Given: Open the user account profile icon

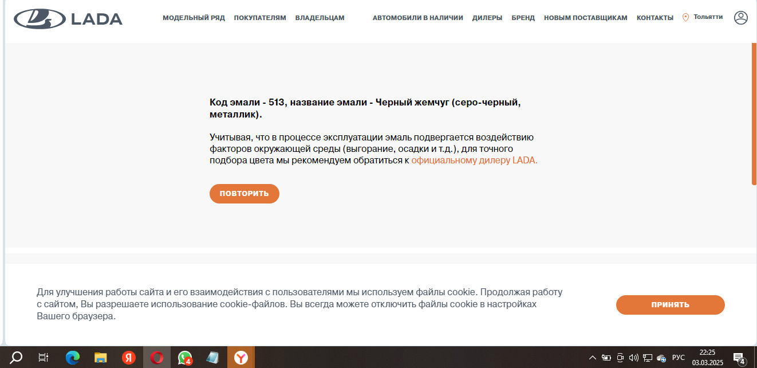Looking at the screenshot, I should tap(740, 18).
